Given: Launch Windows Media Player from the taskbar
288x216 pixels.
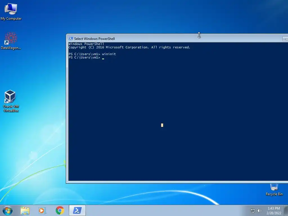Looking at the screenshot, I should [x=42, y=210].
